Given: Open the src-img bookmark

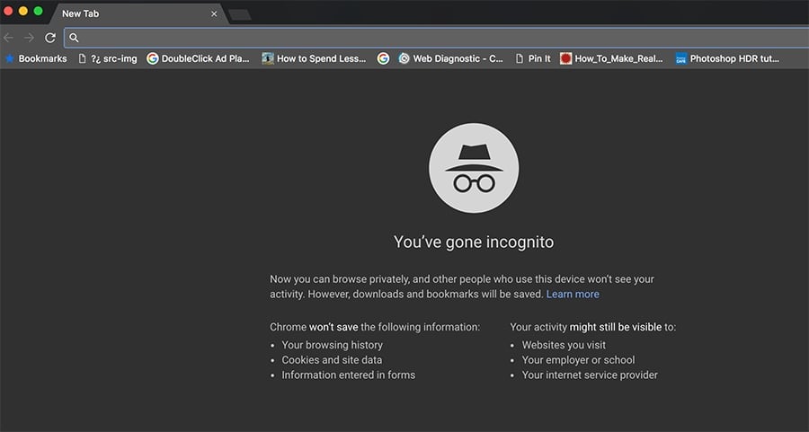Looking at the screenshot, I should click(x=107, y=58).
